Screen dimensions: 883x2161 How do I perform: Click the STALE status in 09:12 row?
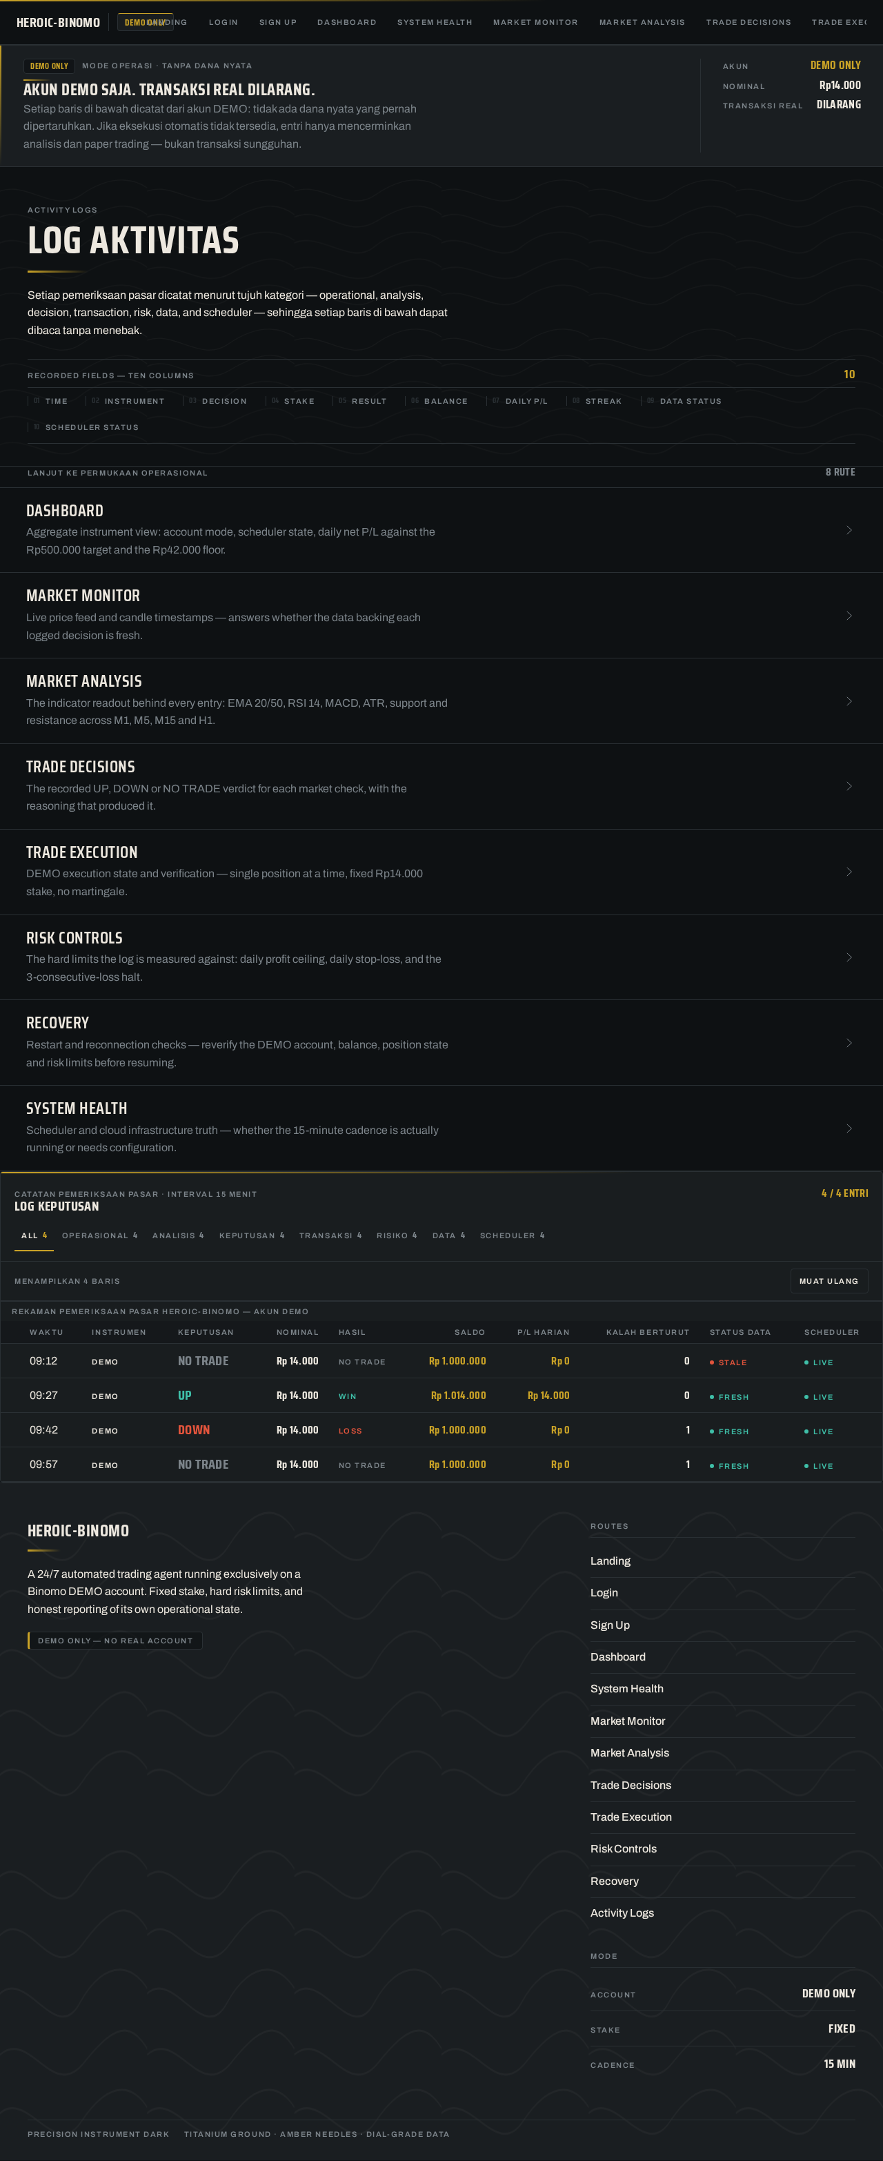coord(728,1362)
